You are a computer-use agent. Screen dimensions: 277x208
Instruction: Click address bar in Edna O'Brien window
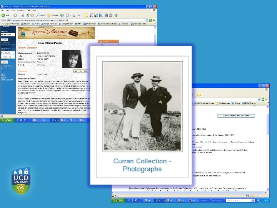pyautogui.click(x=77, y=20)
